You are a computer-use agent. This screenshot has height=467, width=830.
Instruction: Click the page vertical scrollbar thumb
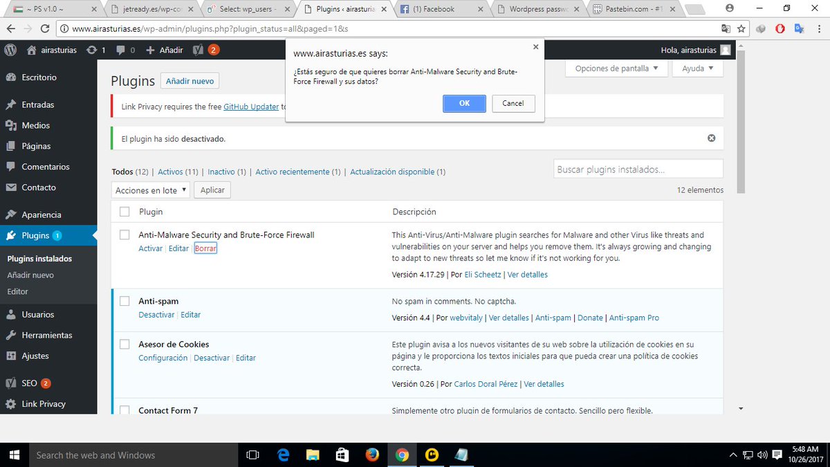[741, 121]
